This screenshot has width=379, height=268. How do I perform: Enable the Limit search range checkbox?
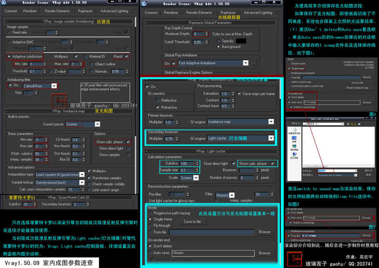[x=89, y=190]
